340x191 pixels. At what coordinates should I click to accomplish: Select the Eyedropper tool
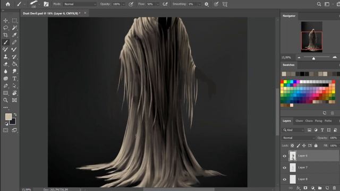[x=14, y=35]
